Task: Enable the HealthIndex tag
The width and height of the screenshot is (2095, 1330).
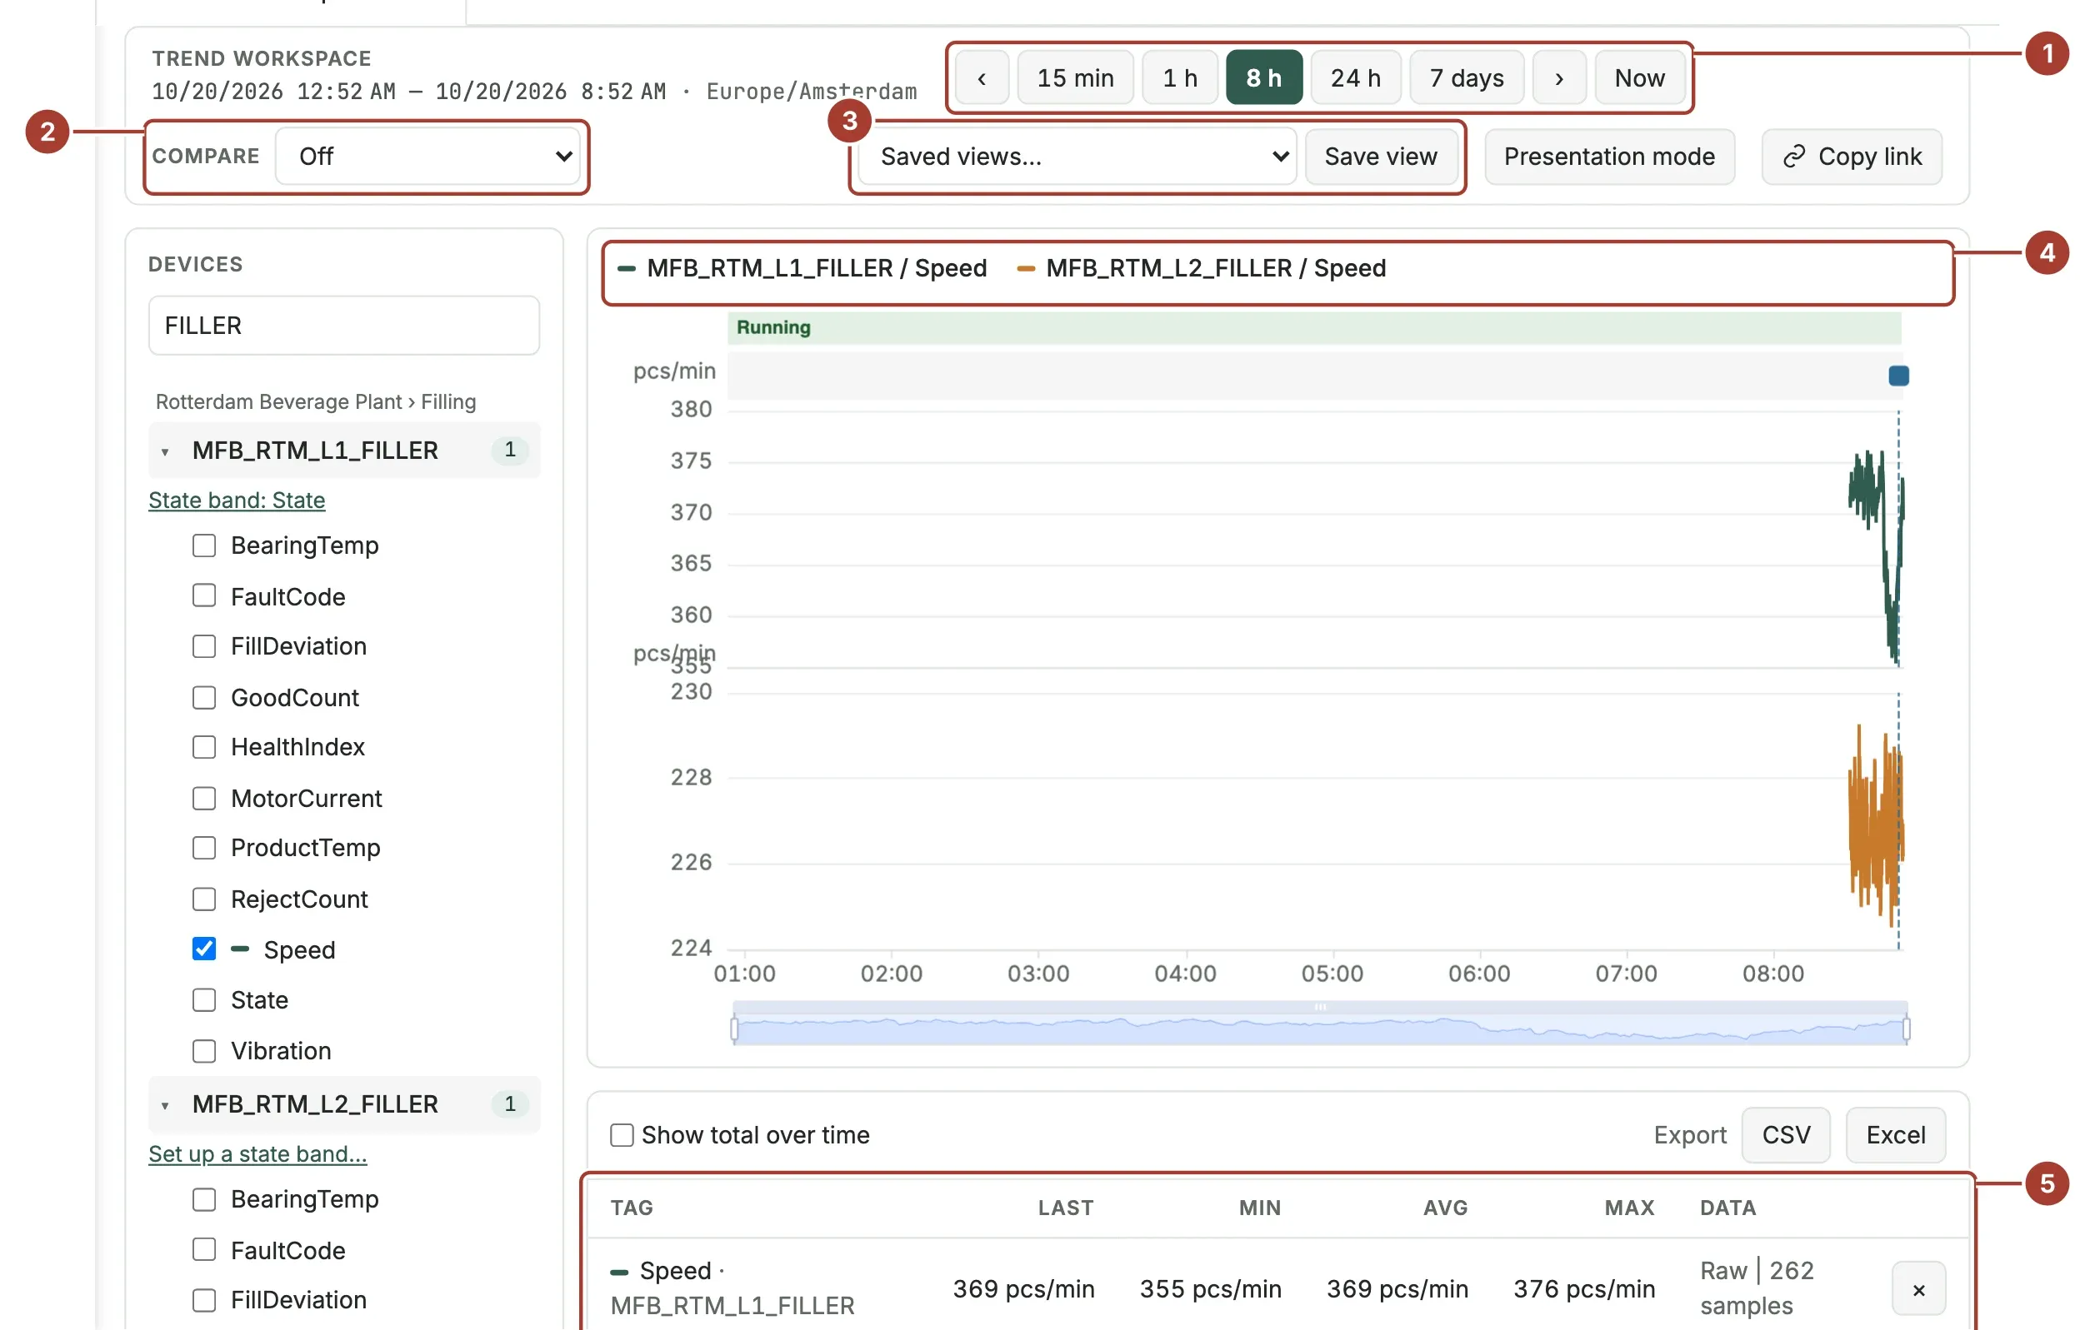Action: [203, 747]
